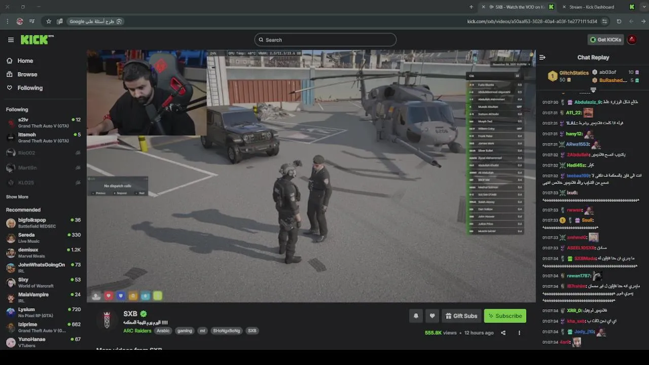Open the browser profile avatar
Viewport: 649px width, 365px height.
[x=20, y=21]
